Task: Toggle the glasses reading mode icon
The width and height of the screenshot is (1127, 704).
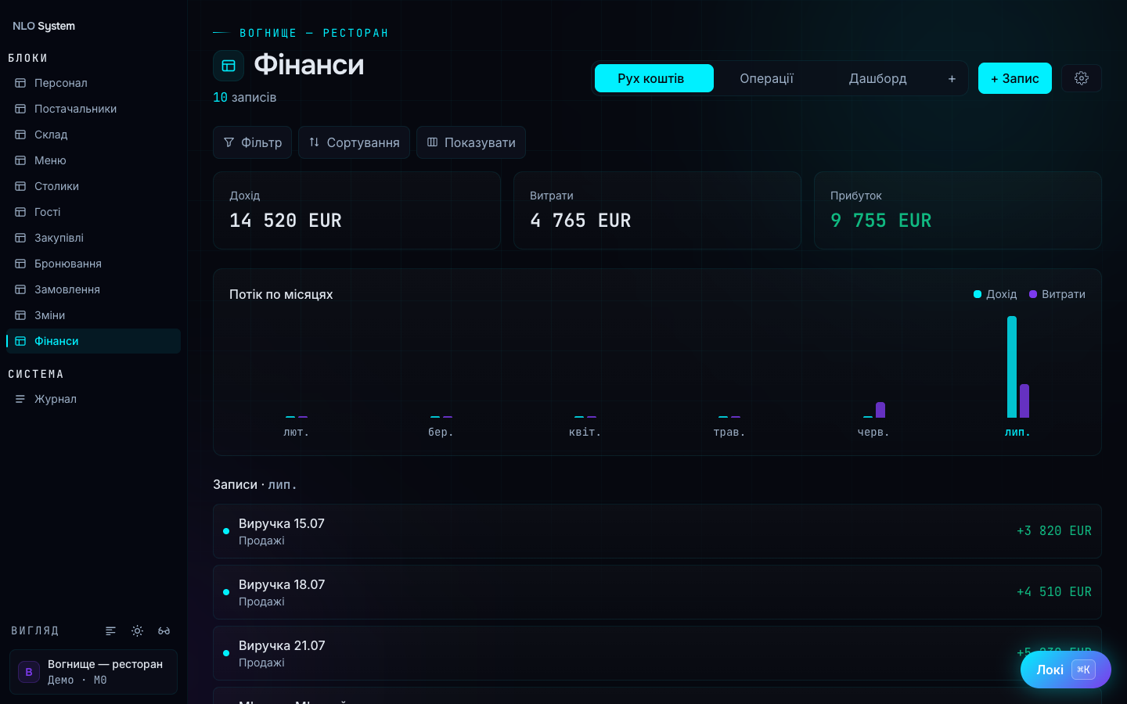Action: point(164,630)
